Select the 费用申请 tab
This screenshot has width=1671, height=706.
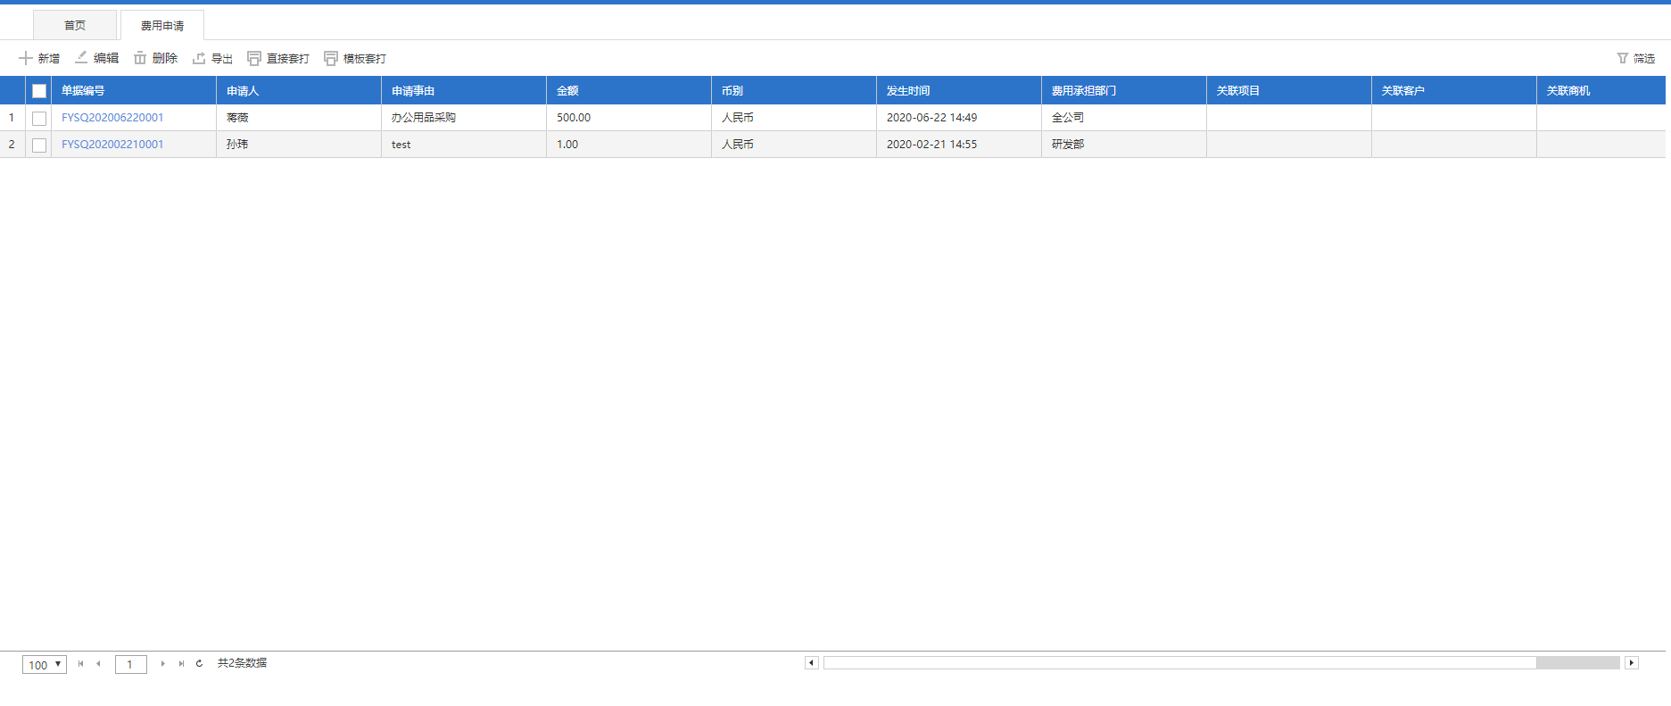162,25
